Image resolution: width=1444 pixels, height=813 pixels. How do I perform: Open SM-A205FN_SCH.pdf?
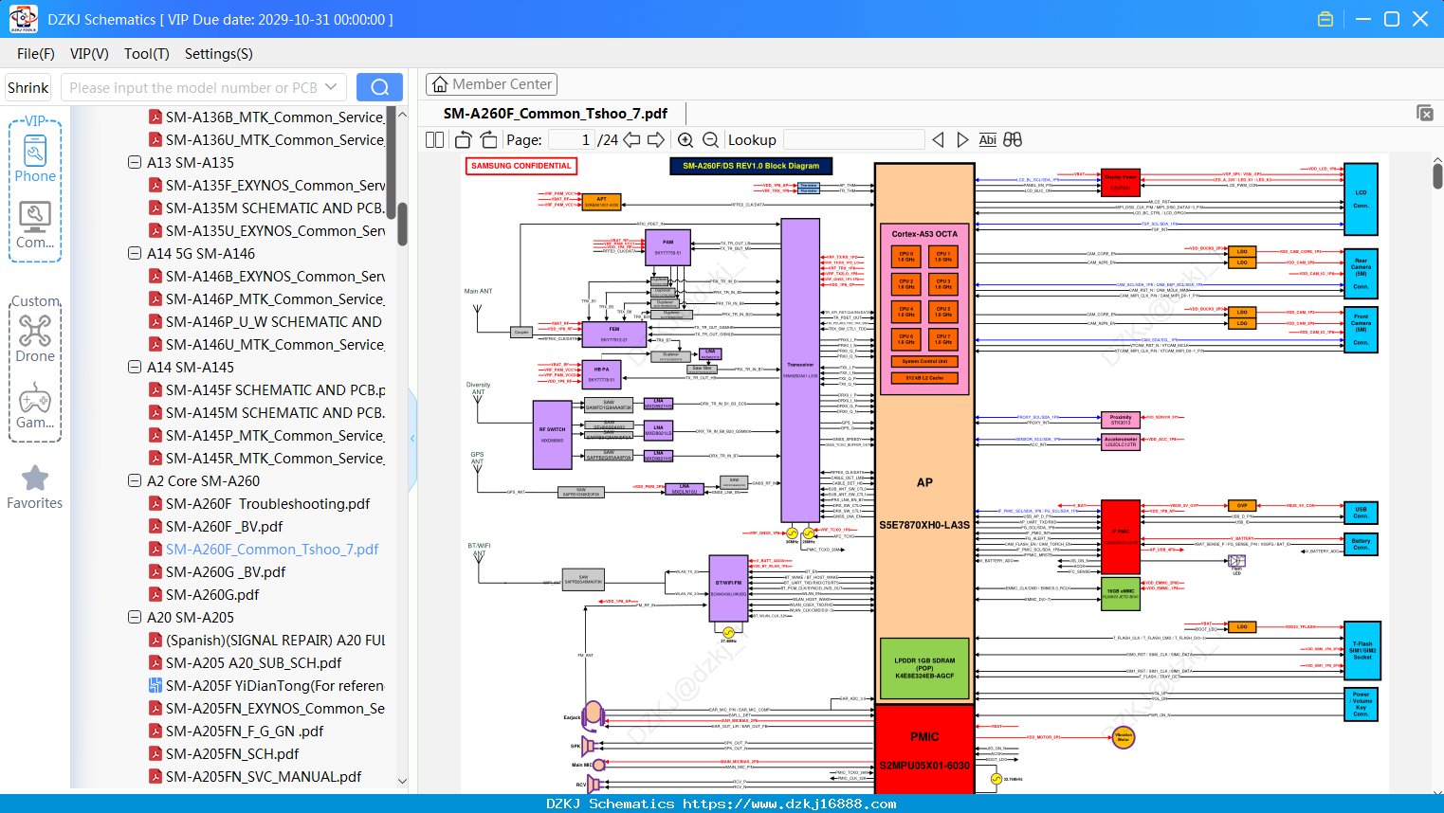[232, 753]
